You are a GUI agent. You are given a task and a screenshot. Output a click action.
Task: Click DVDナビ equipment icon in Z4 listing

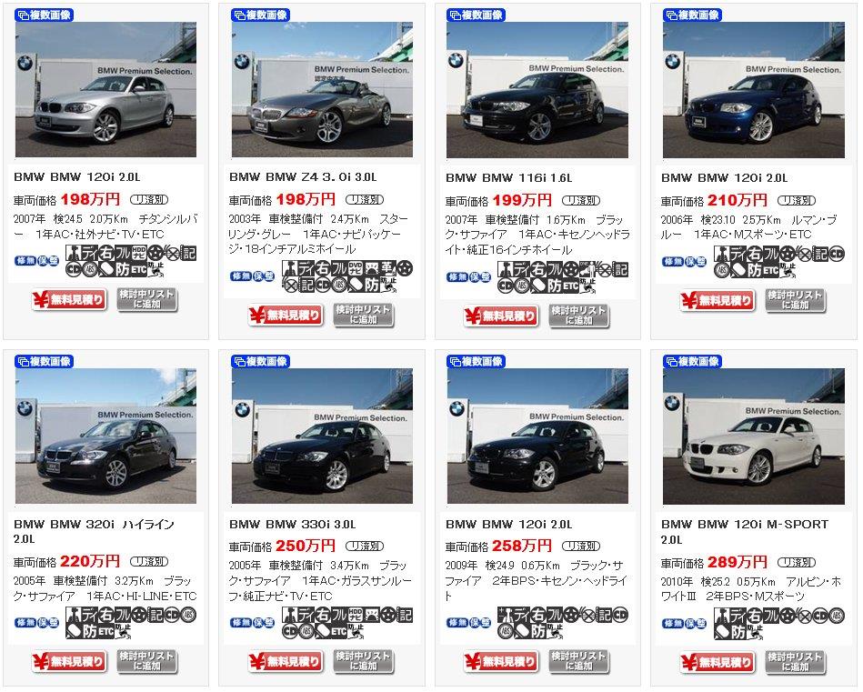[x=356, y=268]
